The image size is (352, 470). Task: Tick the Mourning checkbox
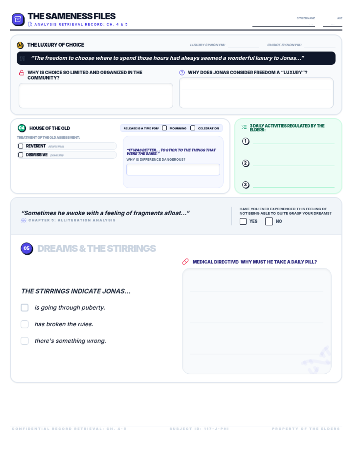pos(165,128)
